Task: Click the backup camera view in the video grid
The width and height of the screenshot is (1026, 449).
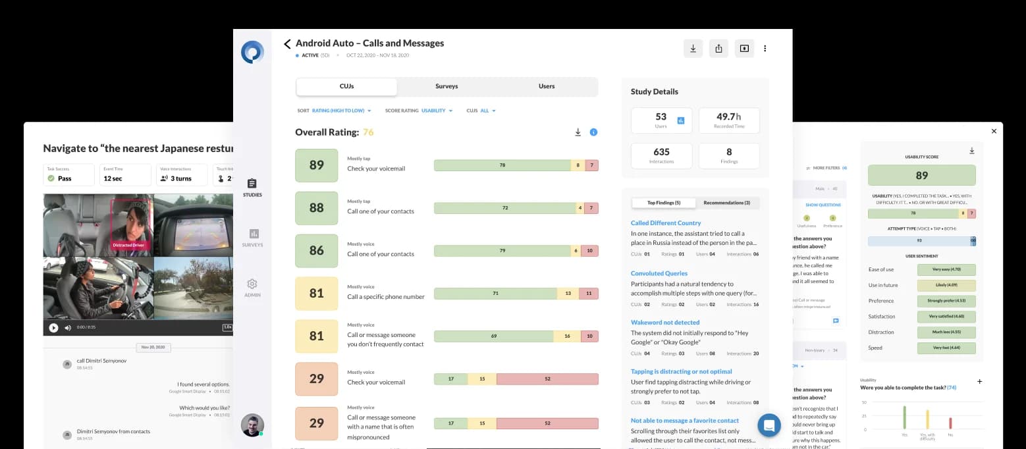Action: (193, 224)
